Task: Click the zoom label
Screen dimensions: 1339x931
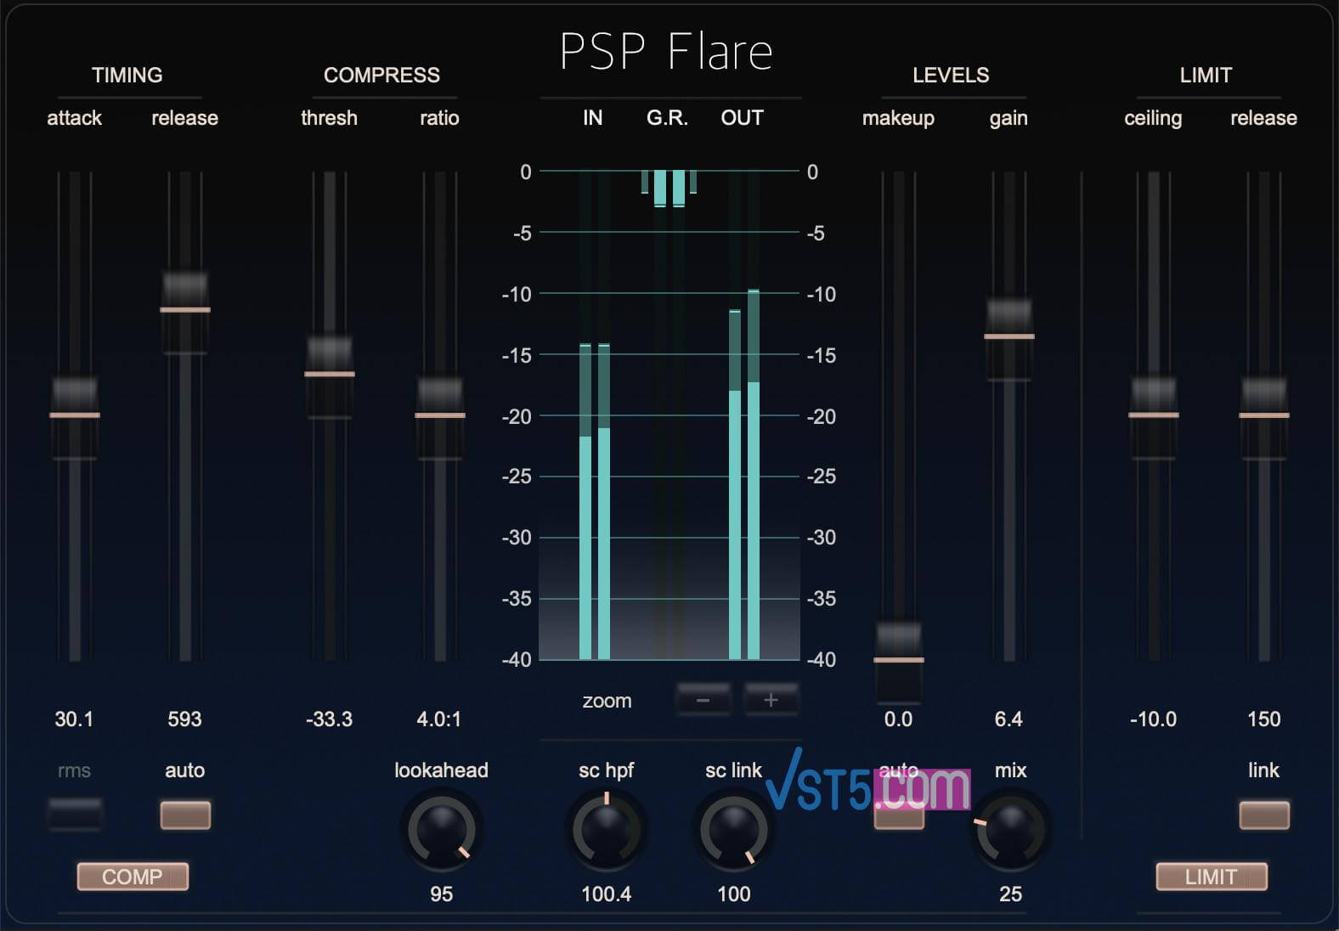Action: pos(607,701)
